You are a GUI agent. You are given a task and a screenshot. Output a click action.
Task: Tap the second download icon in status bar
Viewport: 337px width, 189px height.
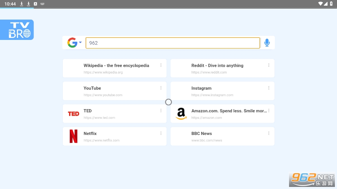pos(28,4)
